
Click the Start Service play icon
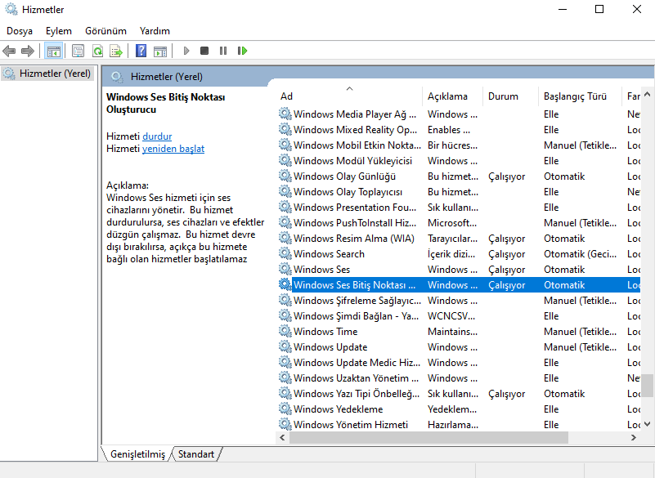[x=186, y=51]
